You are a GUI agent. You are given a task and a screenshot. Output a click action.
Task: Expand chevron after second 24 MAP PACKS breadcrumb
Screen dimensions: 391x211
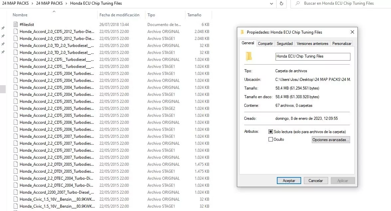click(x=67, y=3)
